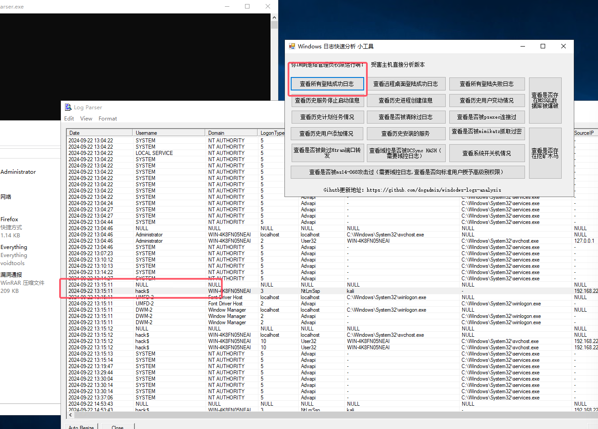Maximize the console window arser.exe
Image resolution: width=598 pixels, height=429 pixels.
click(247, 6)
